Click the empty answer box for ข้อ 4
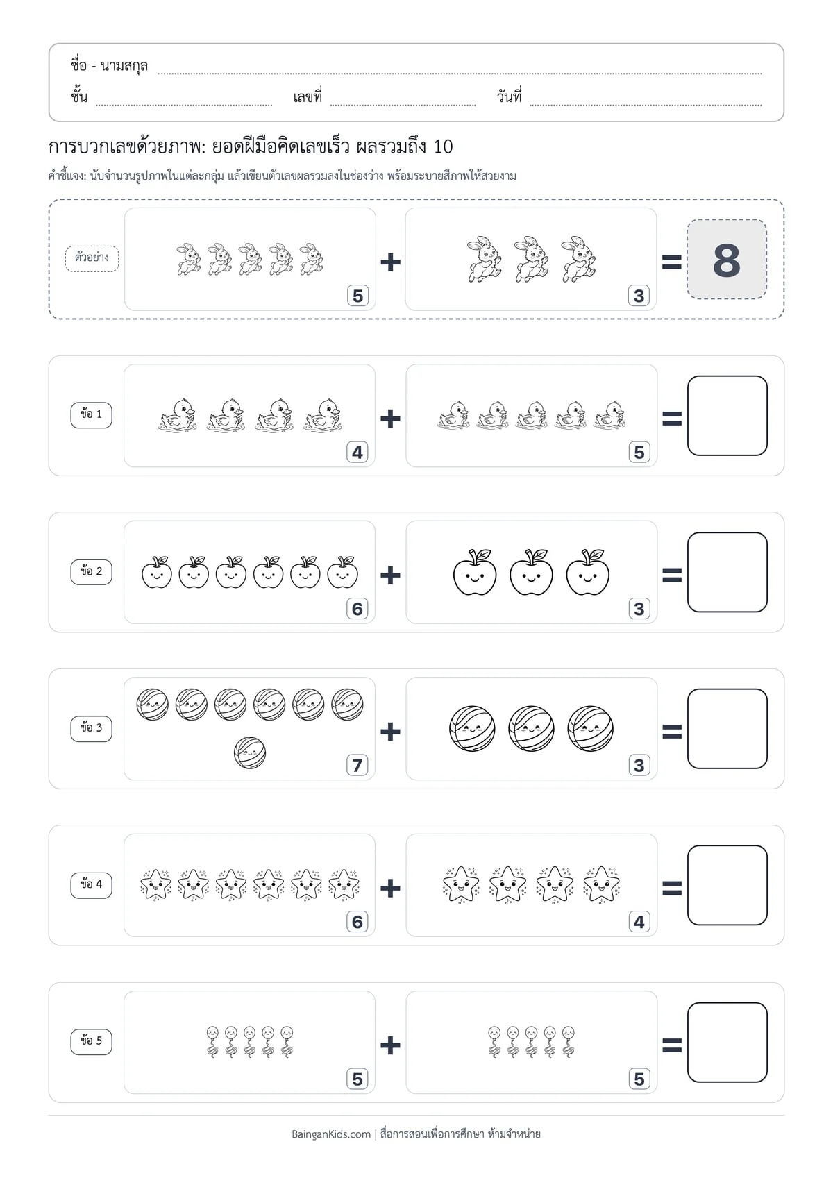Screen dimensions: 833x1178 pyautogui.click(x=727, y=885)
